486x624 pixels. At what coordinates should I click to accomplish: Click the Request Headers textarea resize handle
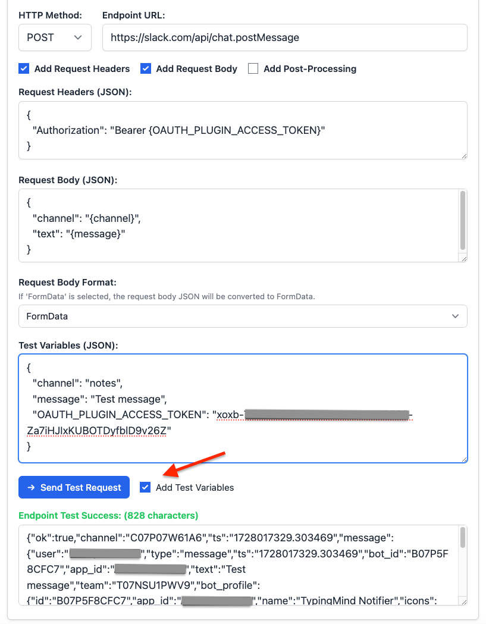point(464,156)
